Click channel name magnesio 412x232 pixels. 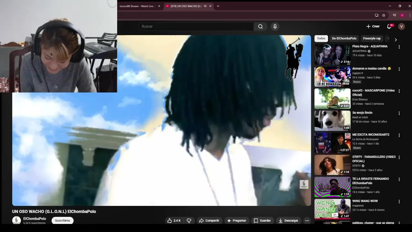coord(358,206)
